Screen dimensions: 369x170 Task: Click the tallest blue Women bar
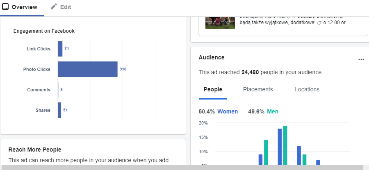(x=280, y=147)
